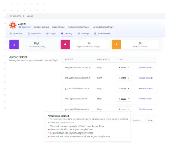Click the Attachments document icon
The image size is (171, 158).
tap(95, 34)
